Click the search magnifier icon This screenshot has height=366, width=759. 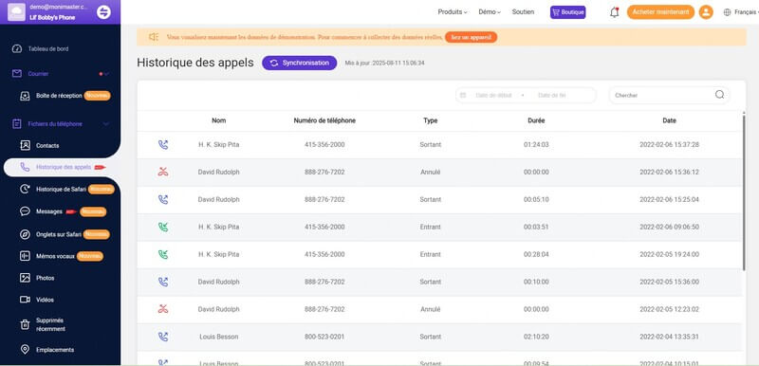pyautogui.click(x=719, y=95)
